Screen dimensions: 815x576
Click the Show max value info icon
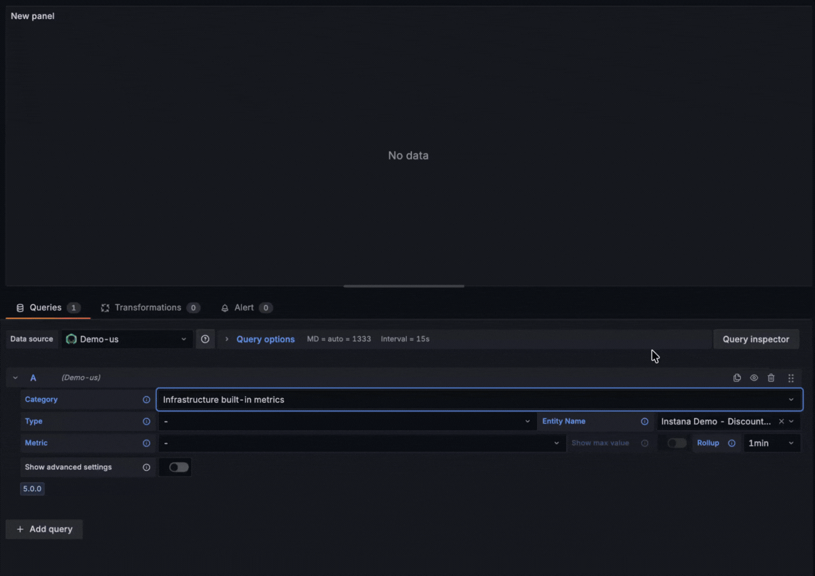(x=645, y=443)
